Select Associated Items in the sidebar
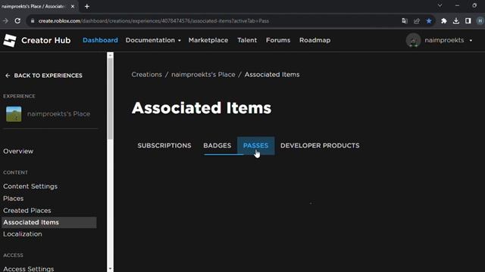This screenshot has width=485, height=272. coord(49,222)
